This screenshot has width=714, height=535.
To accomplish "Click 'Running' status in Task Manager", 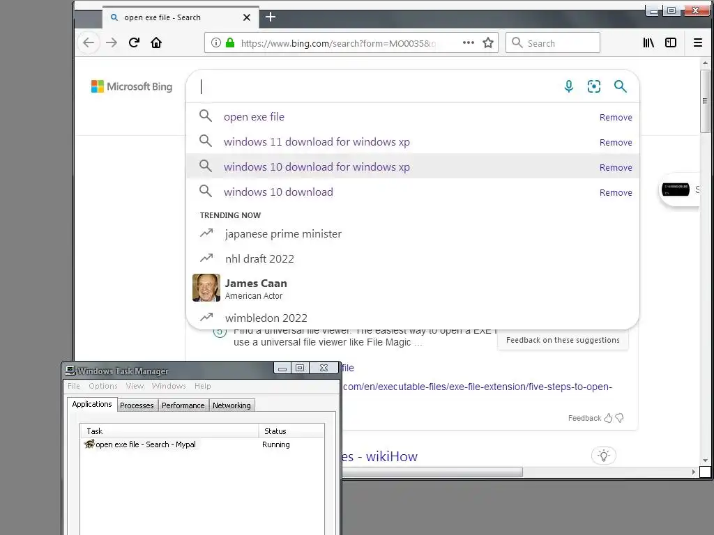I will (276, 444).
